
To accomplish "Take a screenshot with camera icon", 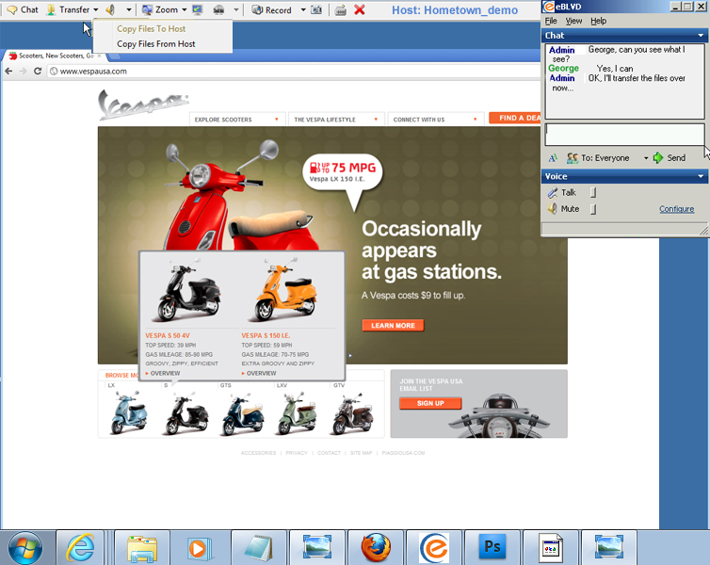I will [x=316, y=9].
